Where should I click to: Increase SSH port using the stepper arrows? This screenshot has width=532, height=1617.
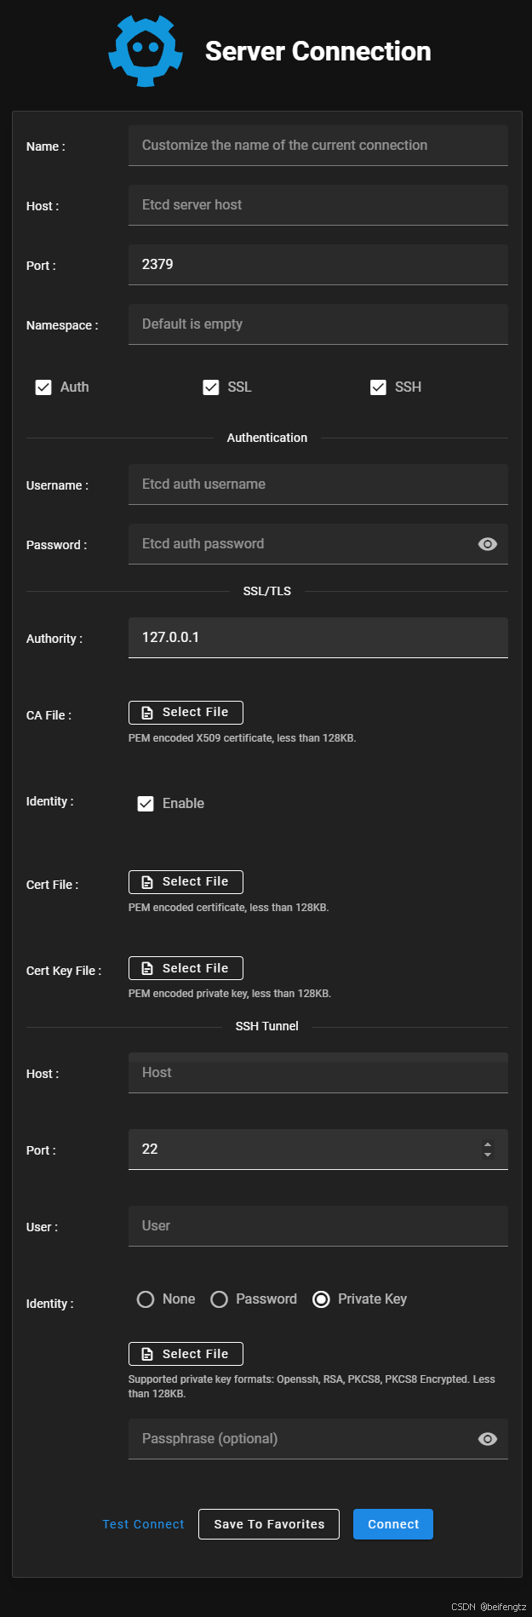[488, 1144]
